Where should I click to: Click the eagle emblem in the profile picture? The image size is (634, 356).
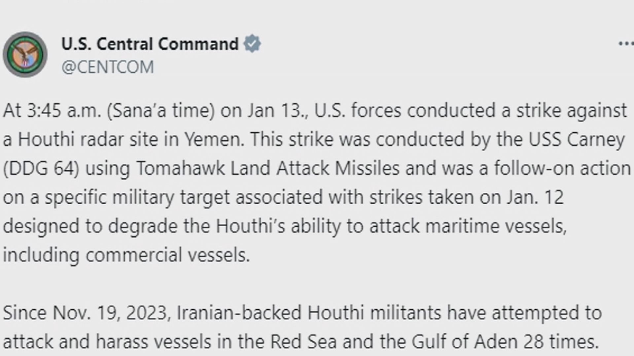point(24,53)
